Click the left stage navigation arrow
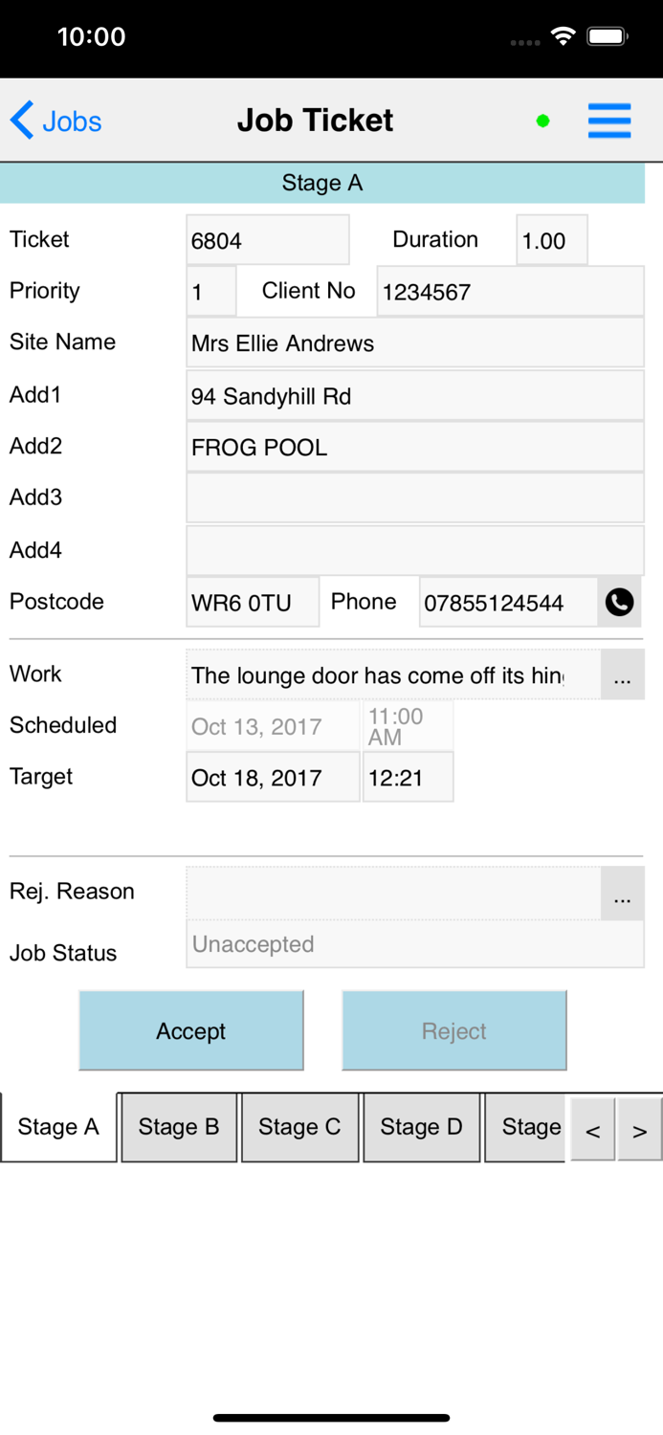This screenshot has width=663, height=1435. [592, 1129]
